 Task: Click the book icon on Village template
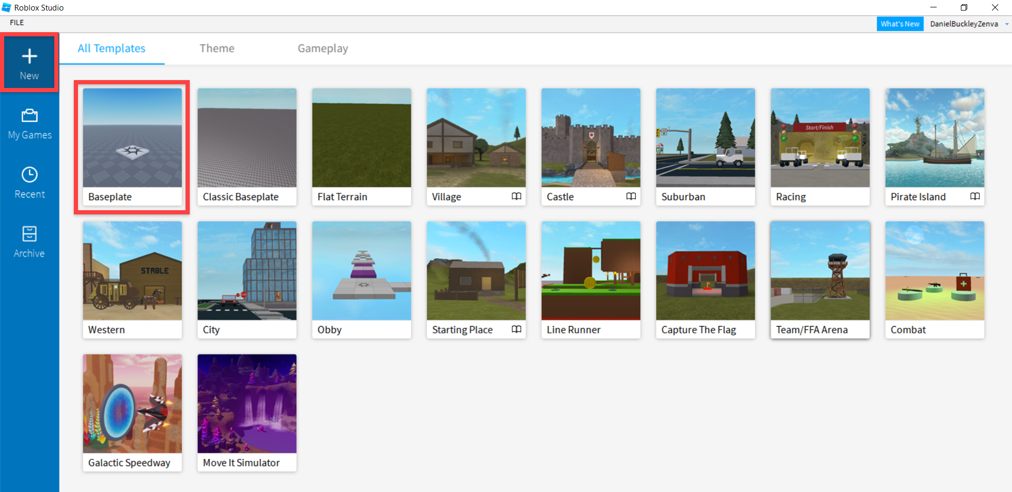(x=516, y=196)
